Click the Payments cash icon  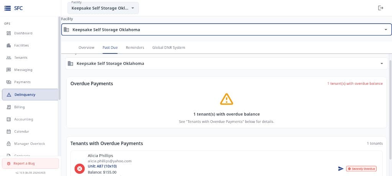[9, 82]
